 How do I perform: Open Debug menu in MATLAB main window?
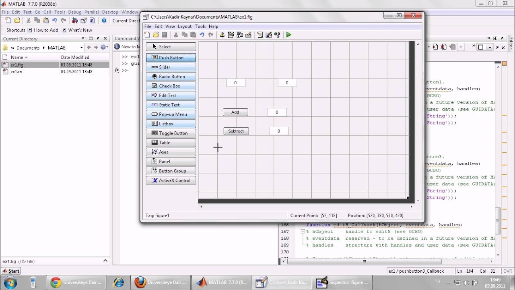click(x=75, y=12)
